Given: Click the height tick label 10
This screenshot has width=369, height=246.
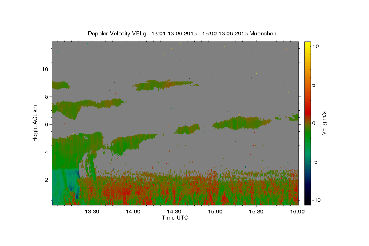Looking at the screenshot, I should pos(45,69).
